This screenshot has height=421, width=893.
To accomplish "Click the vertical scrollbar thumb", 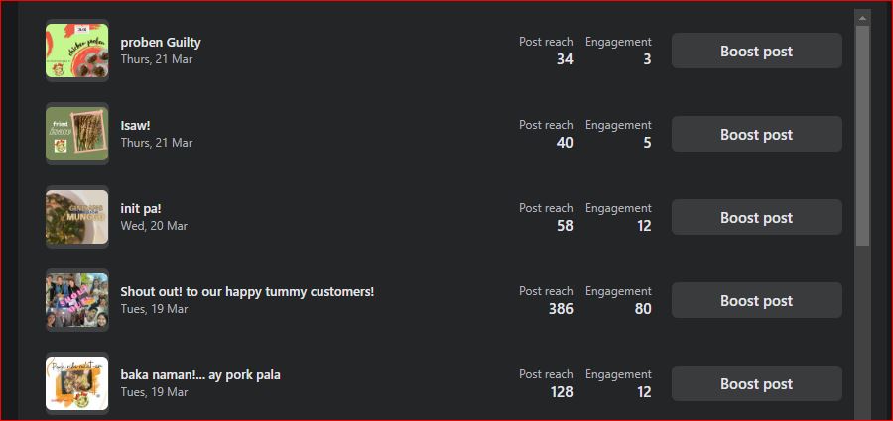I will (862, 134).
